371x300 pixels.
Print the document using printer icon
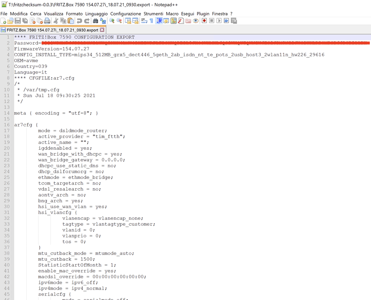tap(47, 21)
